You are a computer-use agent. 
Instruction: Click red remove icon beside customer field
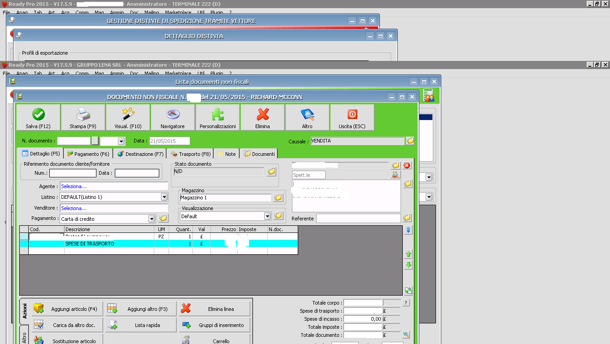tap(407, 165)
